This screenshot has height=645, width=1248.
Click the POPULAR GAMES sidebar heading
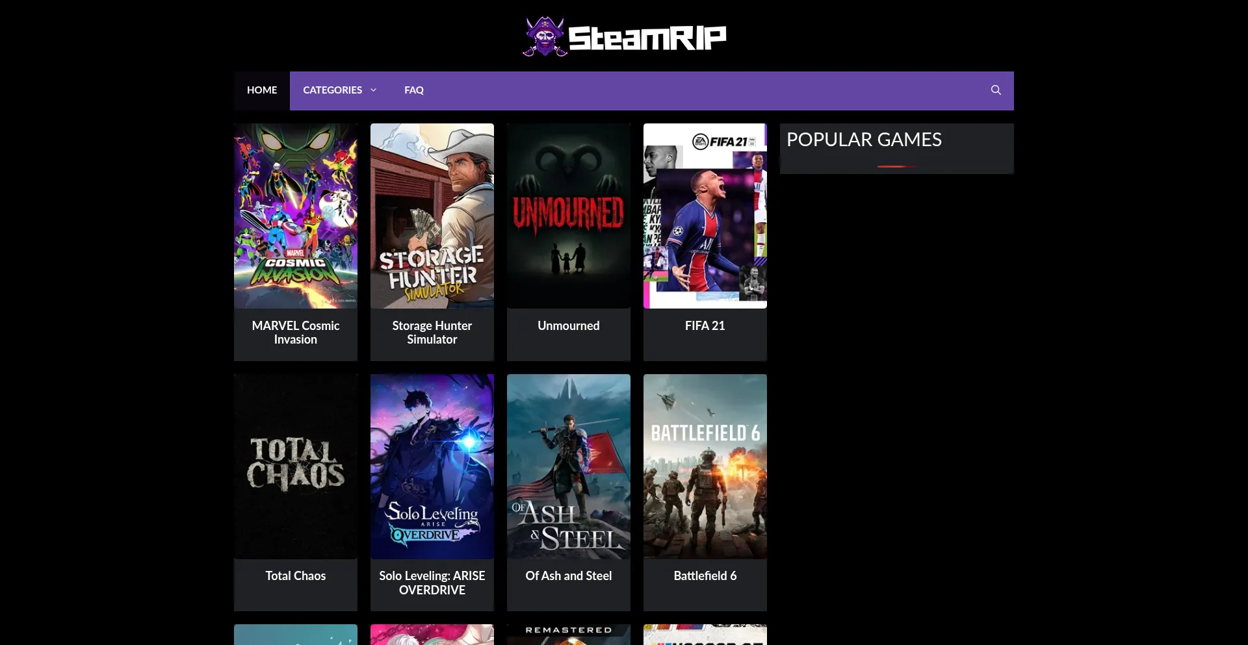pos(864,139)
